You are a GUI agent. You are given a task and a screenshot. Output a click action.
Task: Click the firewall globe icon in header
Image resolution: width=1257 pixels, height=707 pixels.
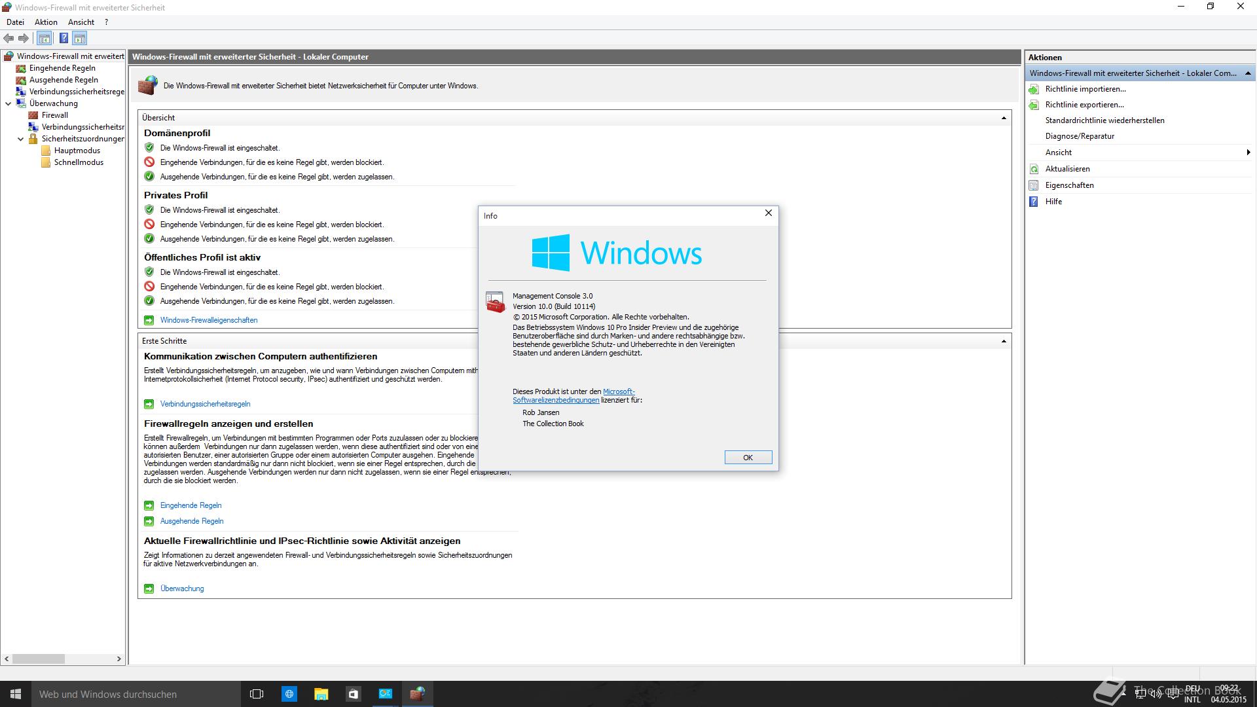(x=148, y=85)
